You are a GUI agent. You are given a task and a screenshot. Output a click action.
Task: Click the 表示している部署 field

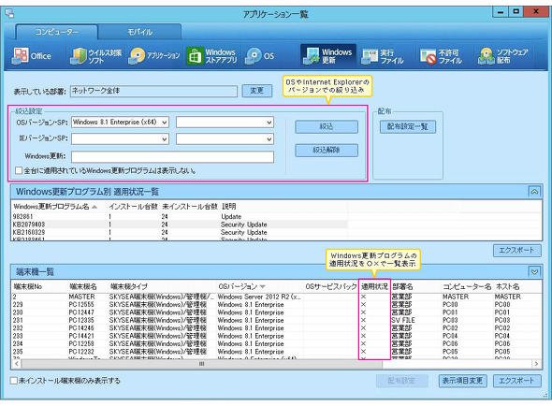(153, 91)
